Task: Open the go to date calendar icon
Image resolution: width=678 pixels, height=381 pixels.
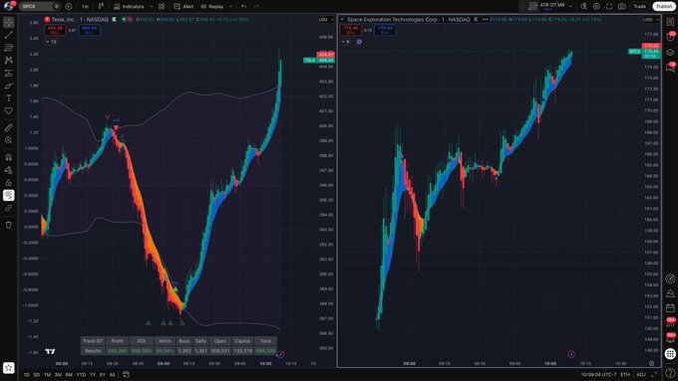Action: pyautogui.click(x=126, y=374)
